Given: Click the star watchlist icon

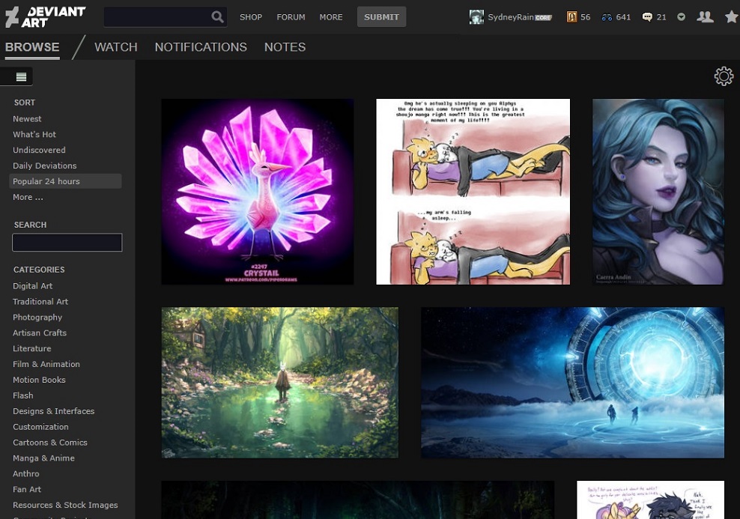Looking at the screenshot, I should click(x=732, y=16).
